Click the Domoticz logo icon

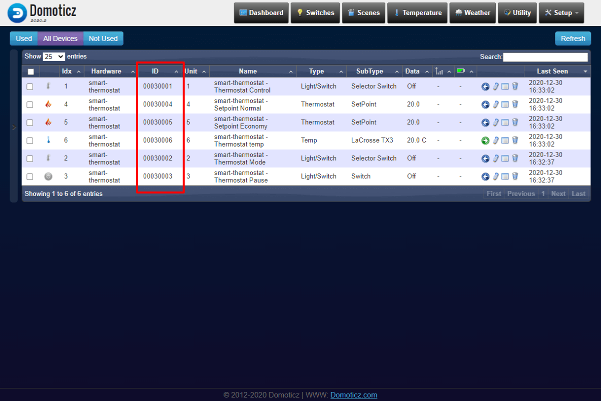[17, 13]
